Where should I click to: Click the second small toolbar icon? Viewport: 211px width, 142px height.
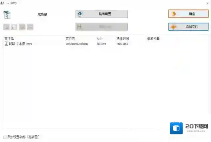coord(14,27)
